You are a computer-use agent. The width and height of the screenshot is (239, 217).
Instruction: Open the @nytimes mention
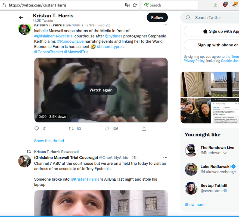114,36
